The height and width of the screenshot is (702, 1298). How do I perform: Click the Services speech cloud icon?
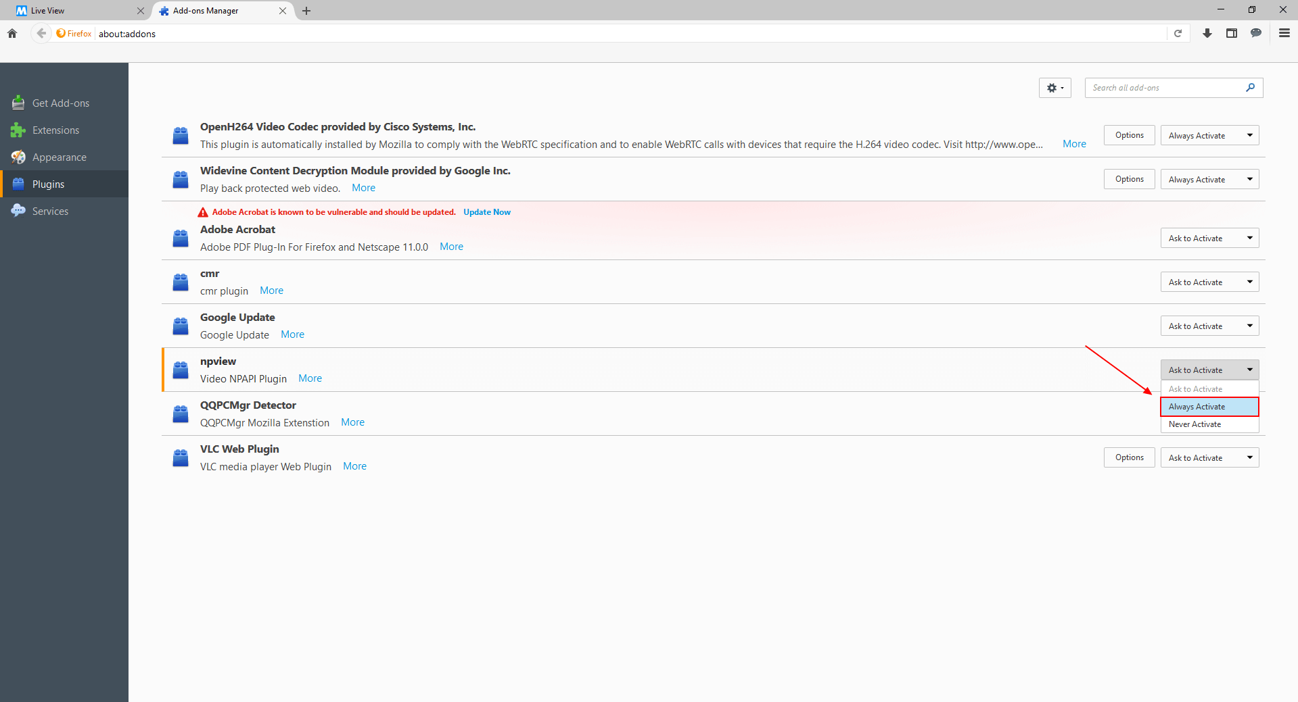point(18,211)
